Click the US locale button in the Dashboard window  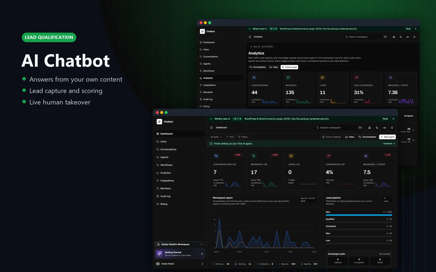384,128
